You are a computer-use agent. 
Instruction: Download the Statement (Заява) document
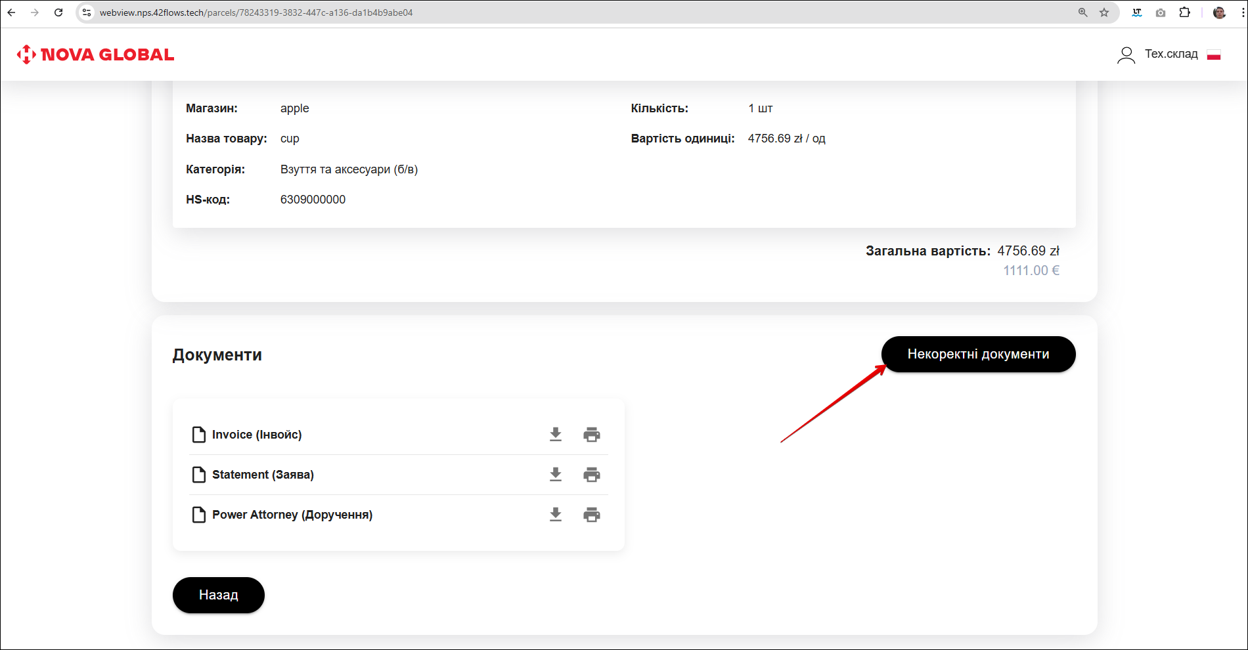click(x=556, y=475)
